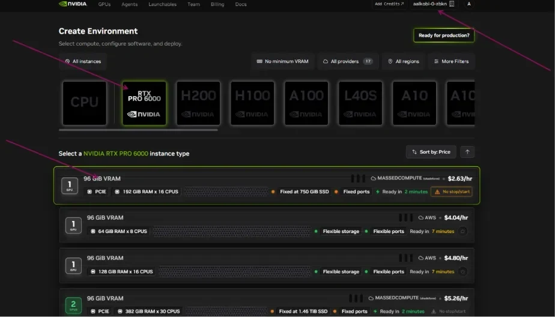Viewport: 555px width, 317px height.
Task: Go to Launchables
Action: click(162, 4)
